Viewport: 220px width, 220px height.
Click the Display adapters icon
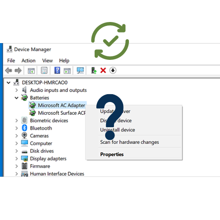(x=24, y=158)
